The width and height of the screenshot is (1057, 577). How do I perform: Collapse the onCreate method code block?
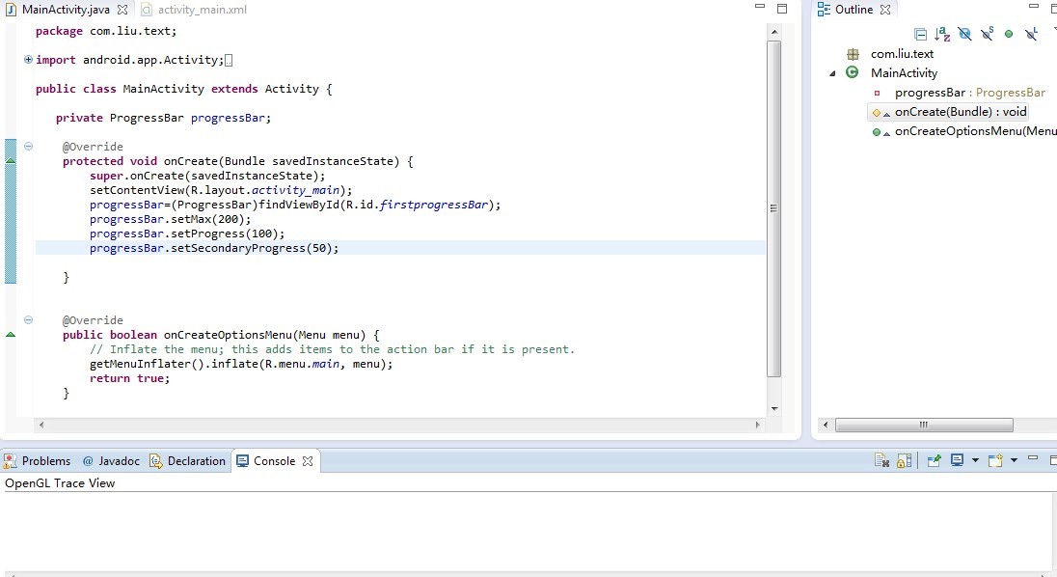(28, 147)
